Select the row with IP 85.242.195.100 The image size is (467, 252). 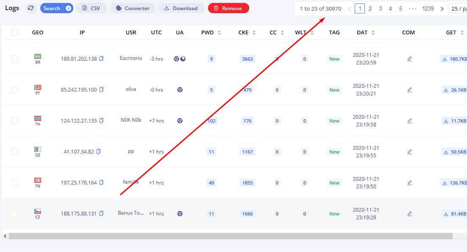pos(14,90)
